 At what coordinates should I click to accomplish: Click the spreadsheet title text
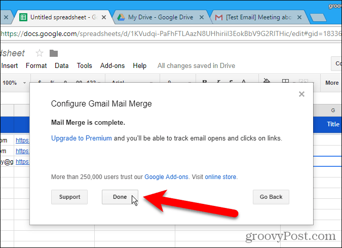13,53
